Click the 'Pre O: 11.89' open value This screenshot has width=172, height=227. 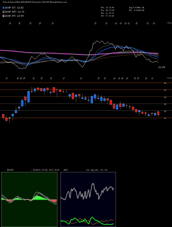click(108, 7)
